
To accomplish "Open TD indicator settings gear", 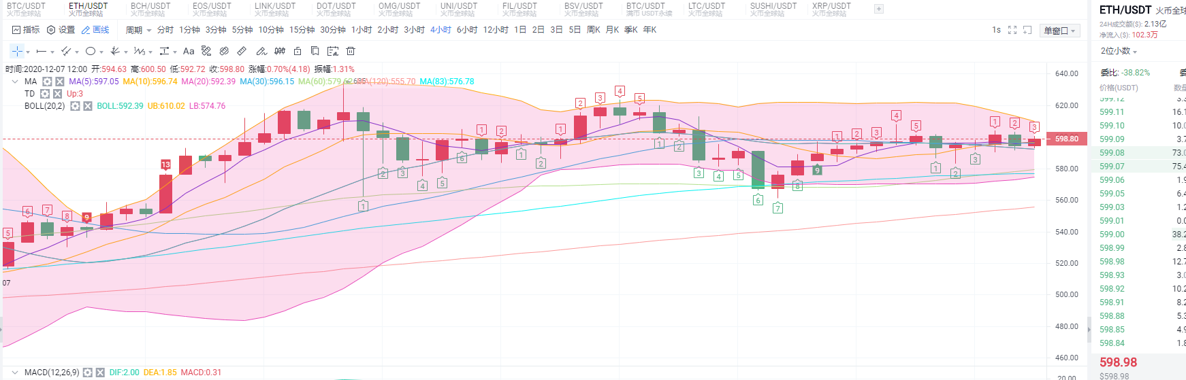I will pos(45,94).
